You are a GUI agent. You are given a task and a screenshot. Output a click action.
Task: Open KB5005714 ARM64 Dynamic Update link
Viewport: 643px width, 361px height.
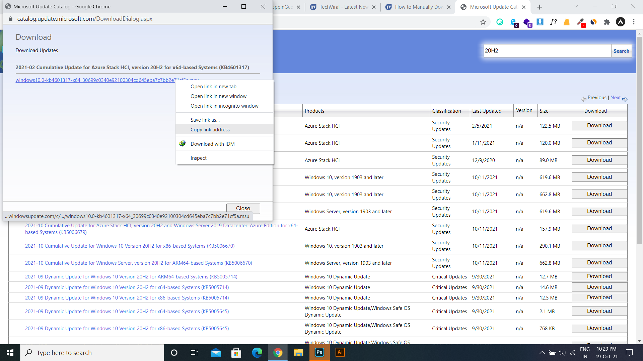(x=131, y=277)
